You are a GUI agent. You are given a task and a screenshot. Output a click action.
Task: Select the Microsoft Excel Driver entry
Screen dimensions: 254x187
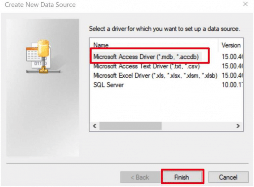coord(155,76)
